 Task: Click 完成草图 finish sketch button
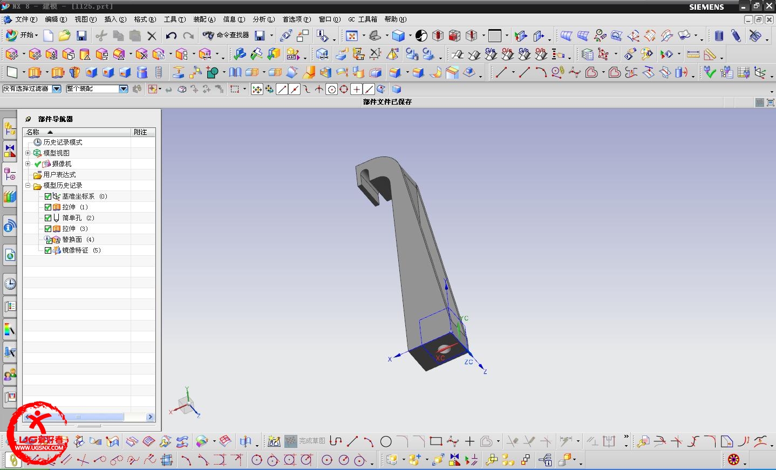tap(305, 441)
